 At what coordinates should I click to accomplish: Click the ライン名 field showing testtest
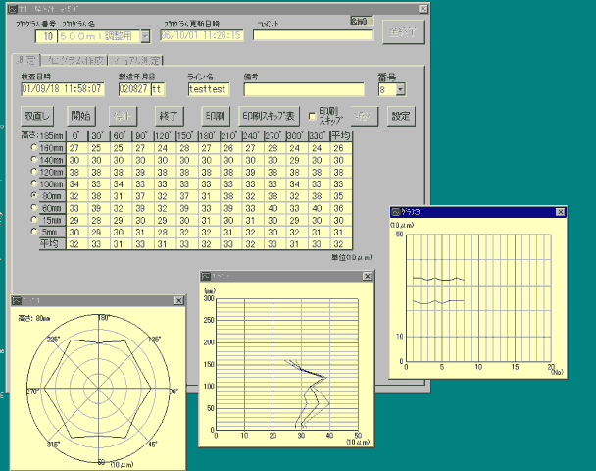208,89
